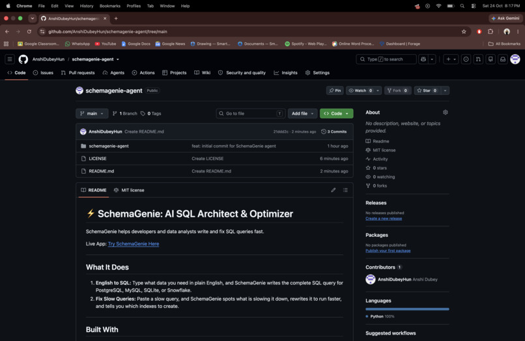Open the green Code dropdown
525x341 pixels.
336,113
